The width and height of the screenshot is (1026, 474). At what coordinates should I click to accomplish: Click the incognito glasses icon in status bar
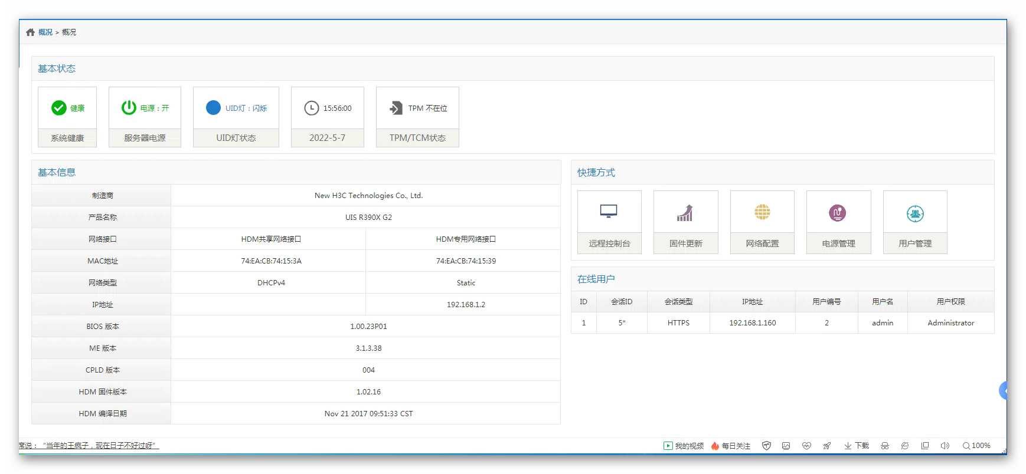884,446
